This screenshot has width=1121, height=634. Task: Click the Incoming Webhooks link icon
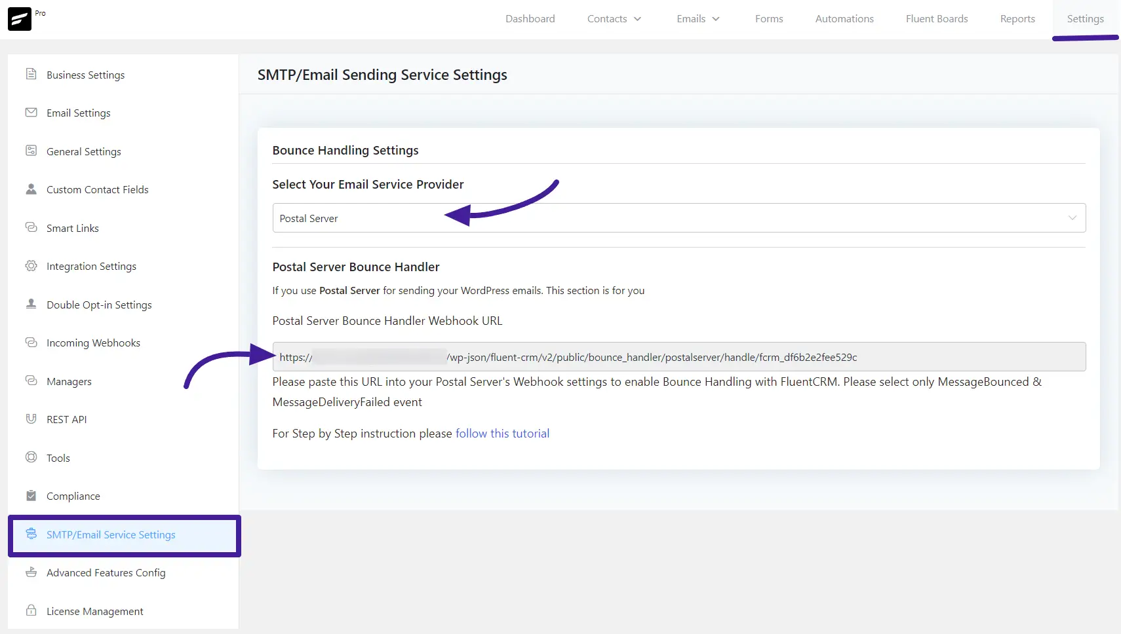coord(31,343)
